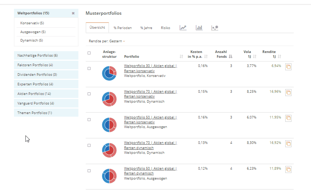Close the Weltportfolios filter with X
311x191 pixels.
[73, 13]
